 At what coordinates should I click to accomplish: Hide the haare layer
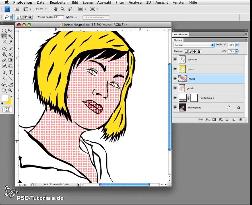175,69
